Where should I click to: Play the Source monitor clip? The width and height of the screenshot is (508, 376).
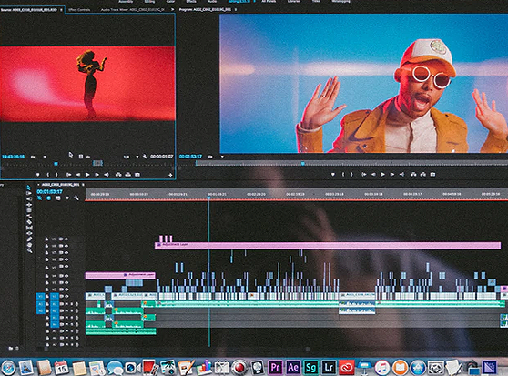[87, 175]
